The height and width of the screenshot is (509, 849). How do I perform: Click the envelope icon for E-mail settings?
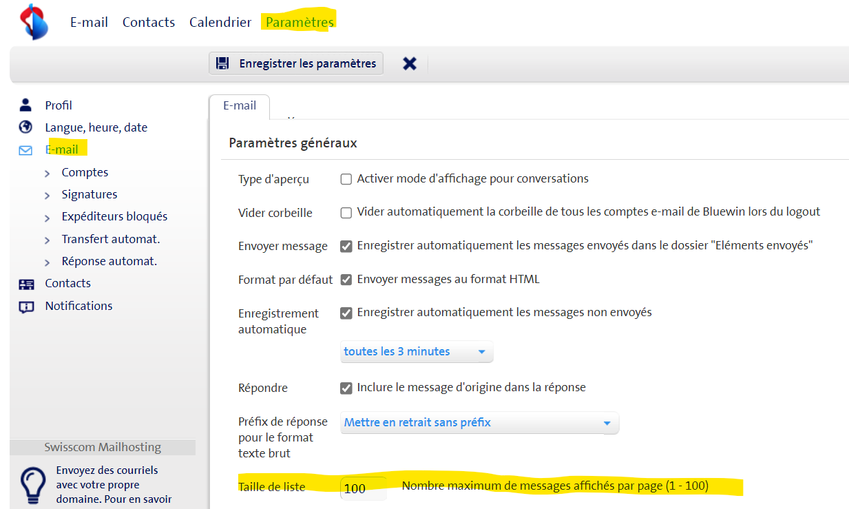click(x=26, y=150)
